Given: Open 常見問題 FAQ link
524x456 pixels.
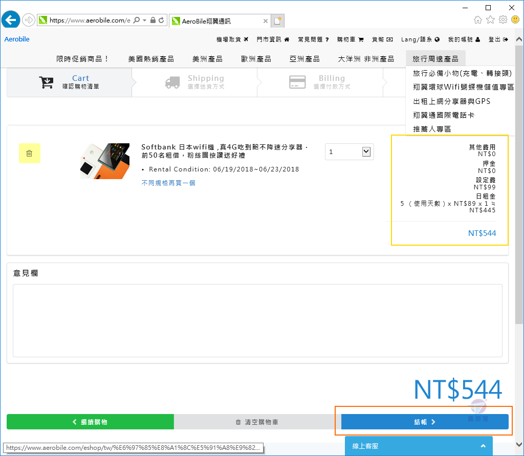Looking at the screenshot, I should pyautogui.click(x=314, y=39).
